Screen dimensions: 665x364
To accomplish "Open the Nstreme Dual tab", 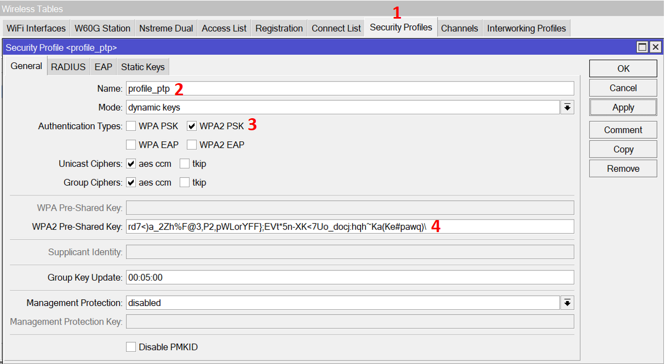I will [x=166, y=28].
